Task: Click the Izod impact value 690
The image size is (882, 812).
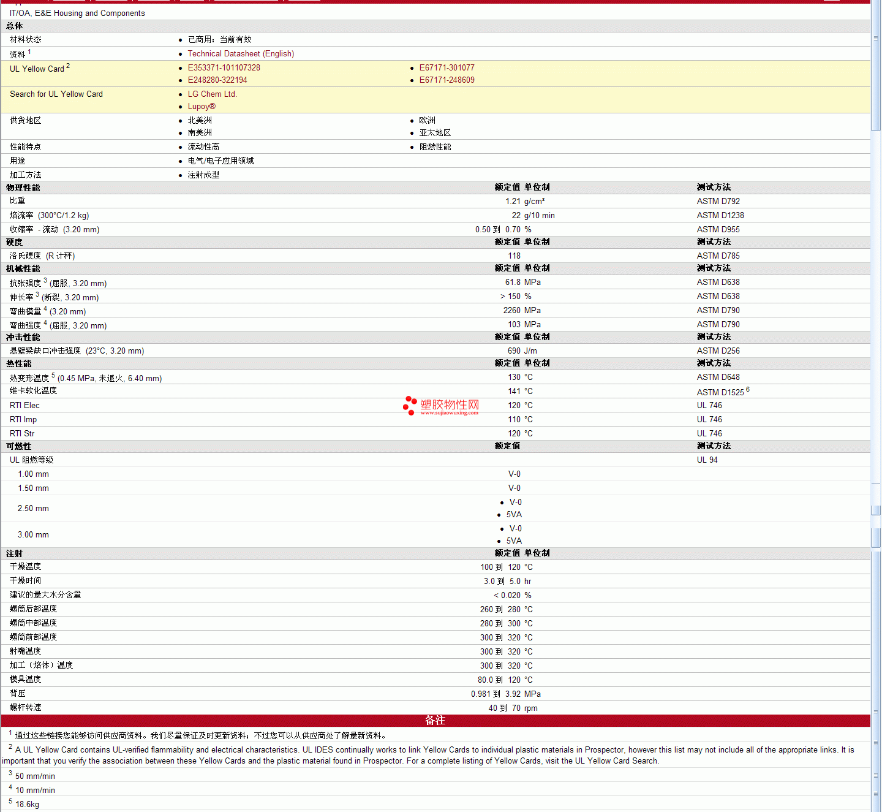Action: coord(514,351)
